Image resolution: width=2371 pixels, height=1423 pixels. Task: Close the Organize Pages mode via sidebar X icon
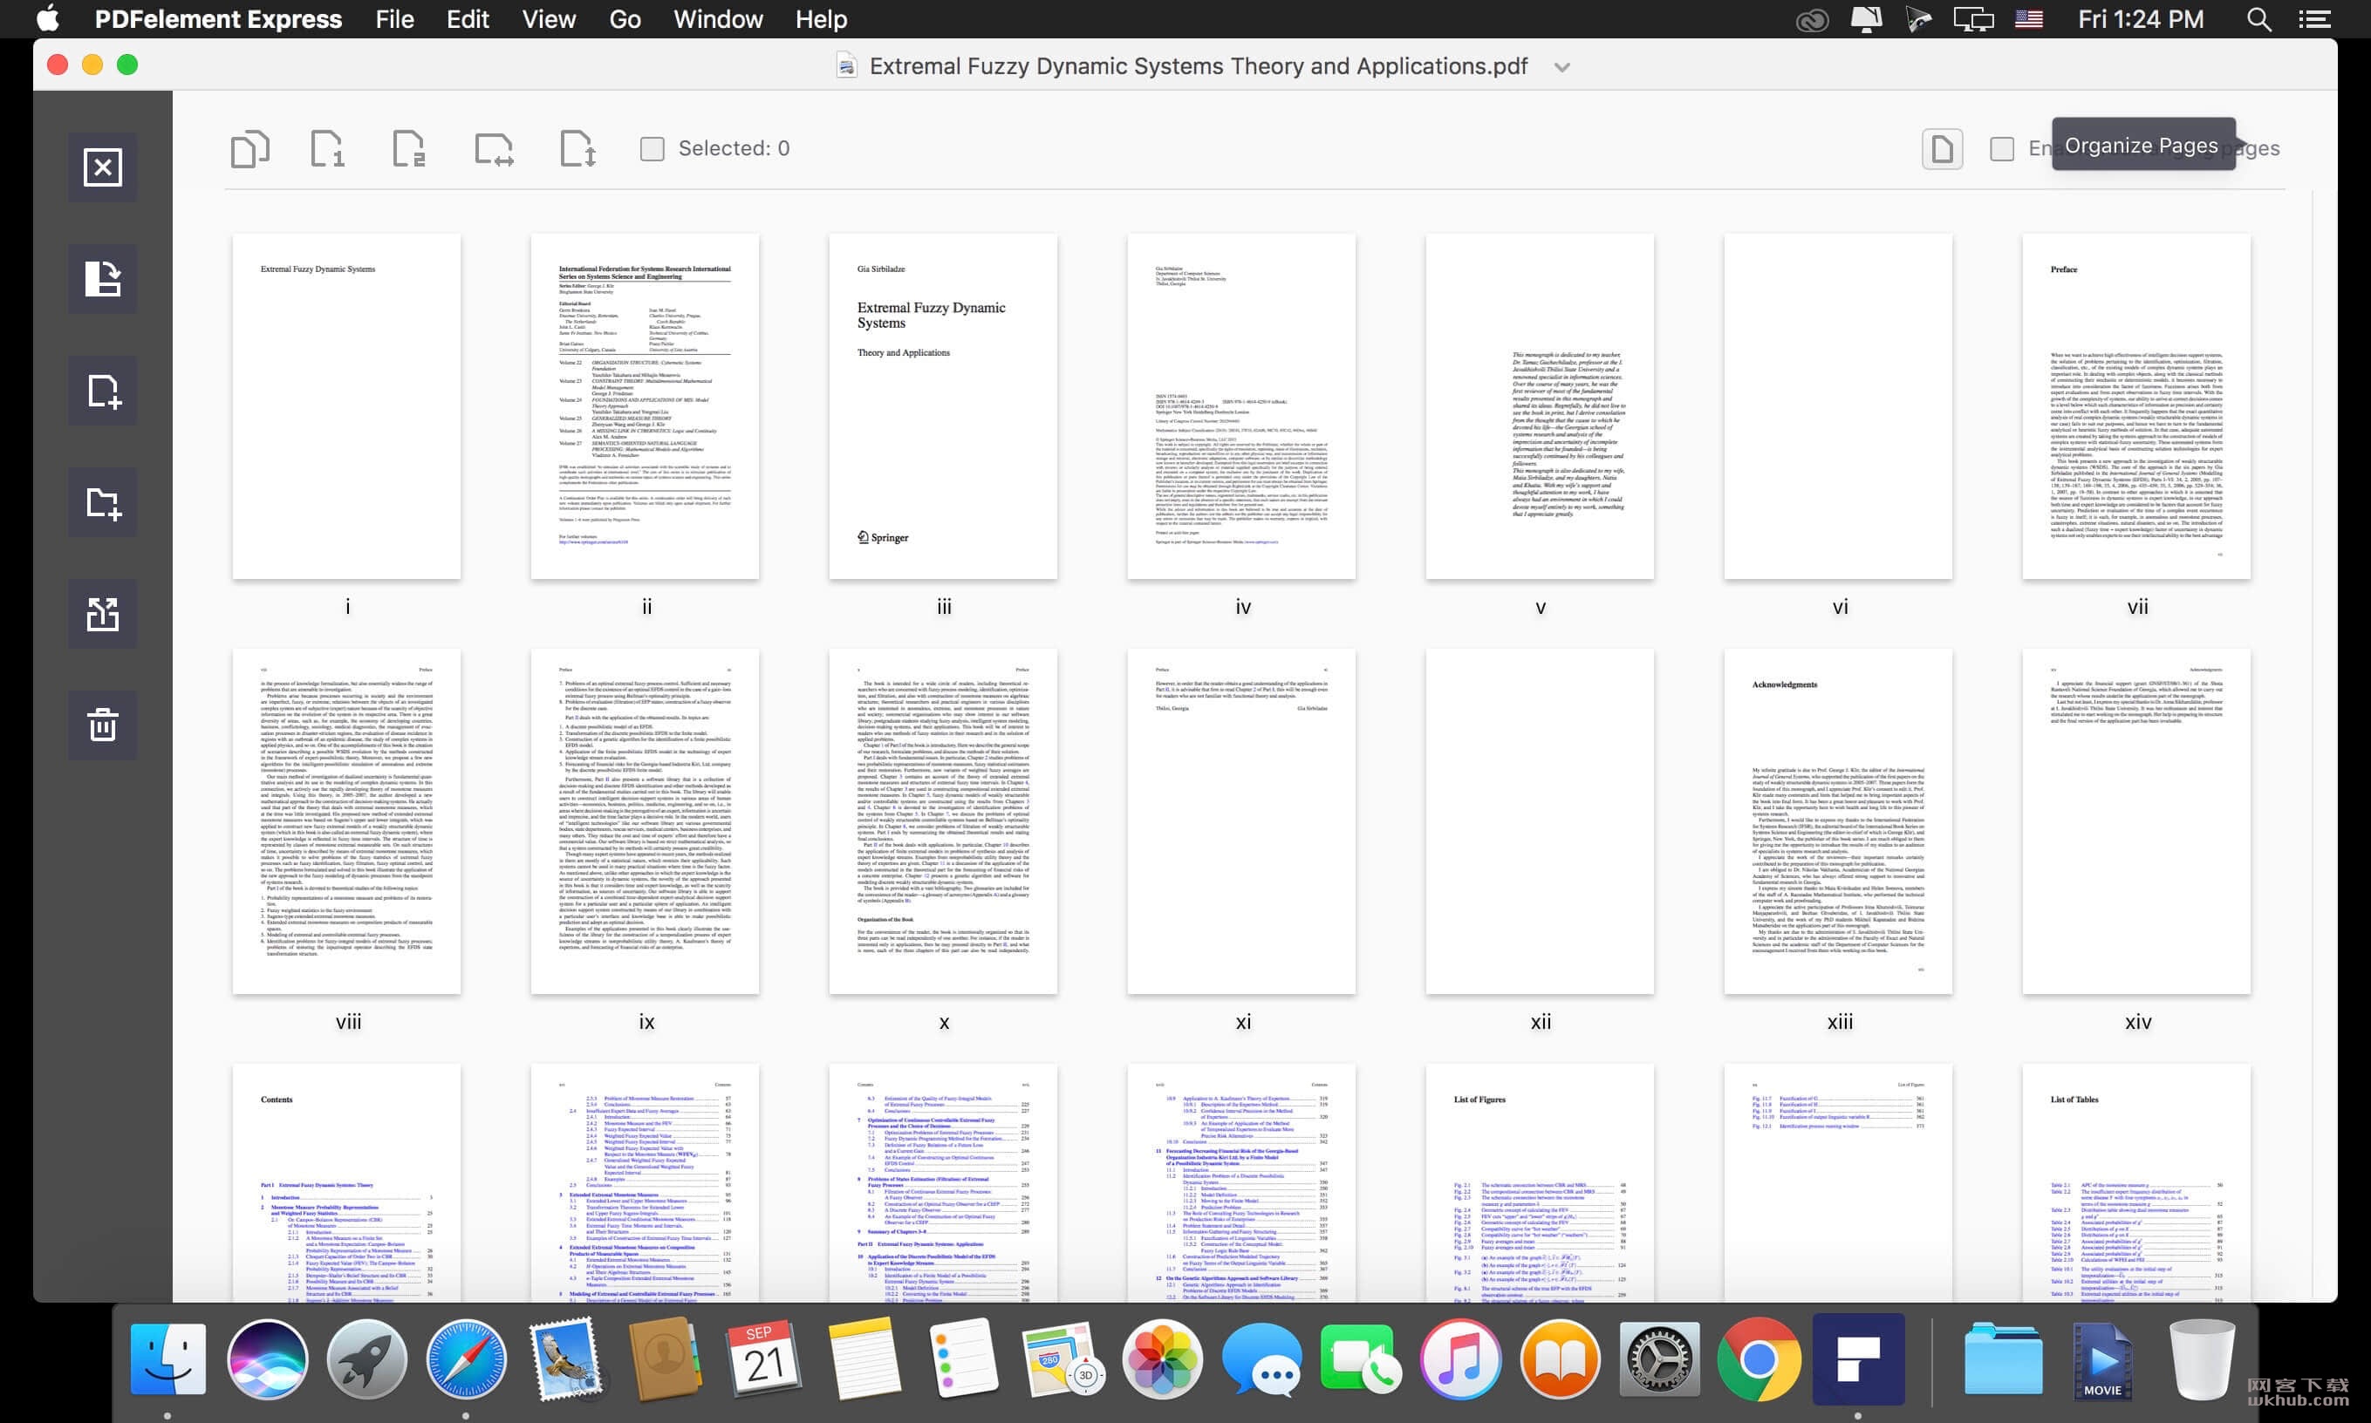[x=103, y=167]
